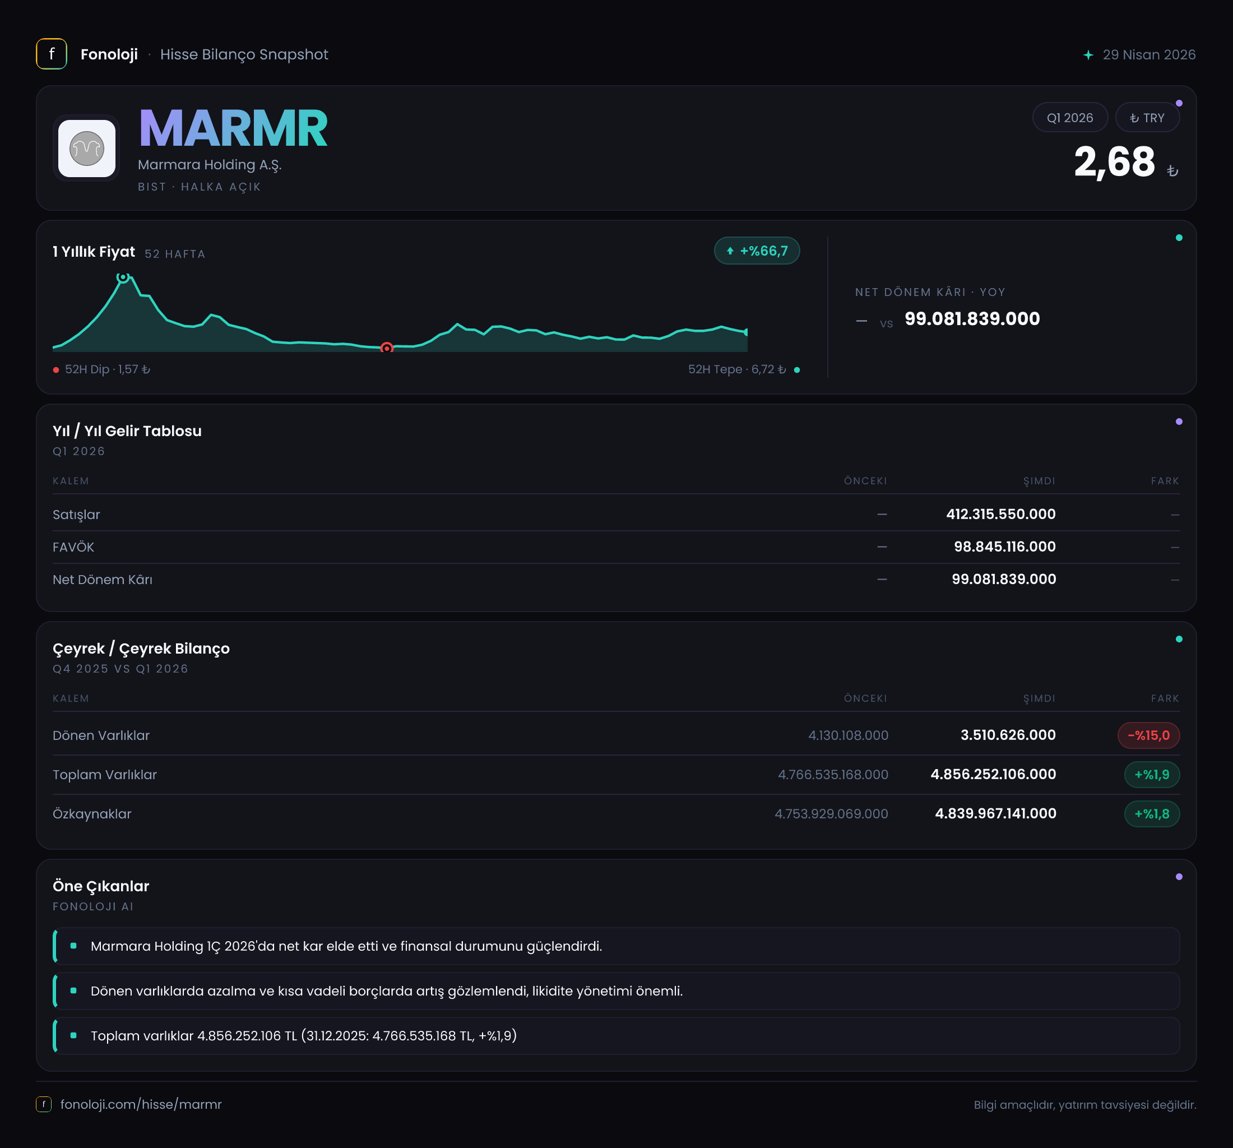1233x1148 pixels.
Task: Click the purple dot on Öne Çıkanlar card
Action: click(x=1179, y=877)
